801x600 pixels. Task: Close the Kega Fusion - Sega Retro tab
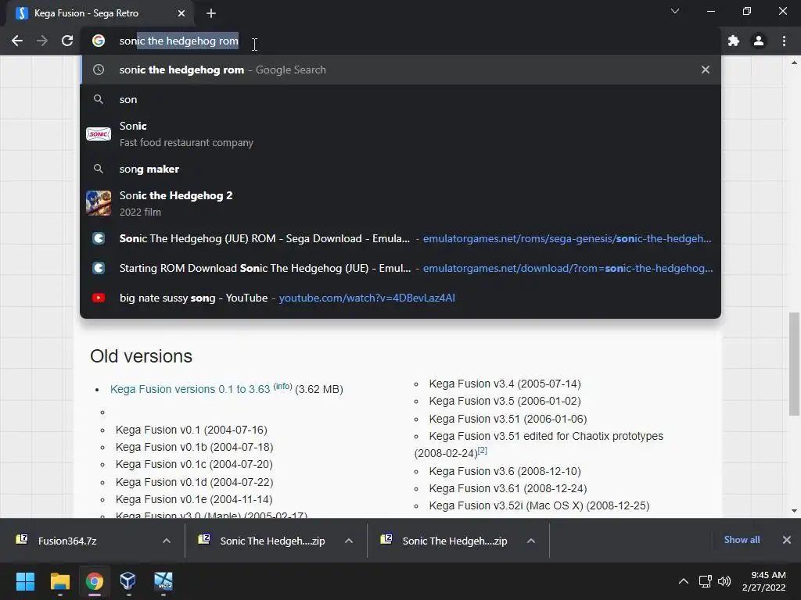pos(181,13)
